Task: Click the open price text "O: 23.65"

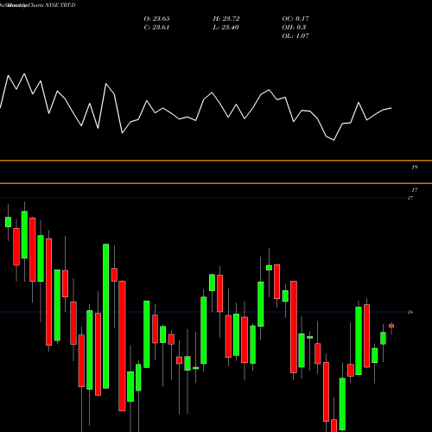Action: click(x=156, y=19)
